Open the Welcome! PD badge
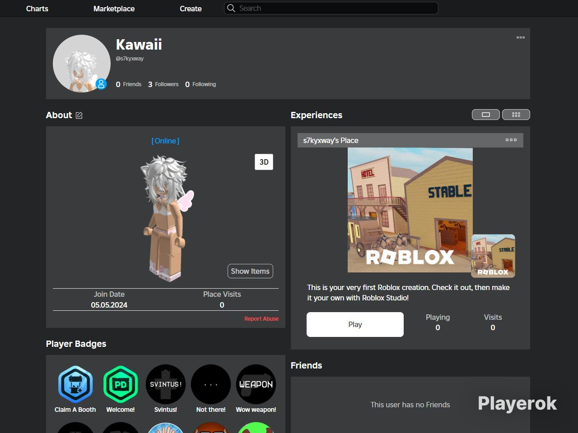 click(x=121, y=384)
